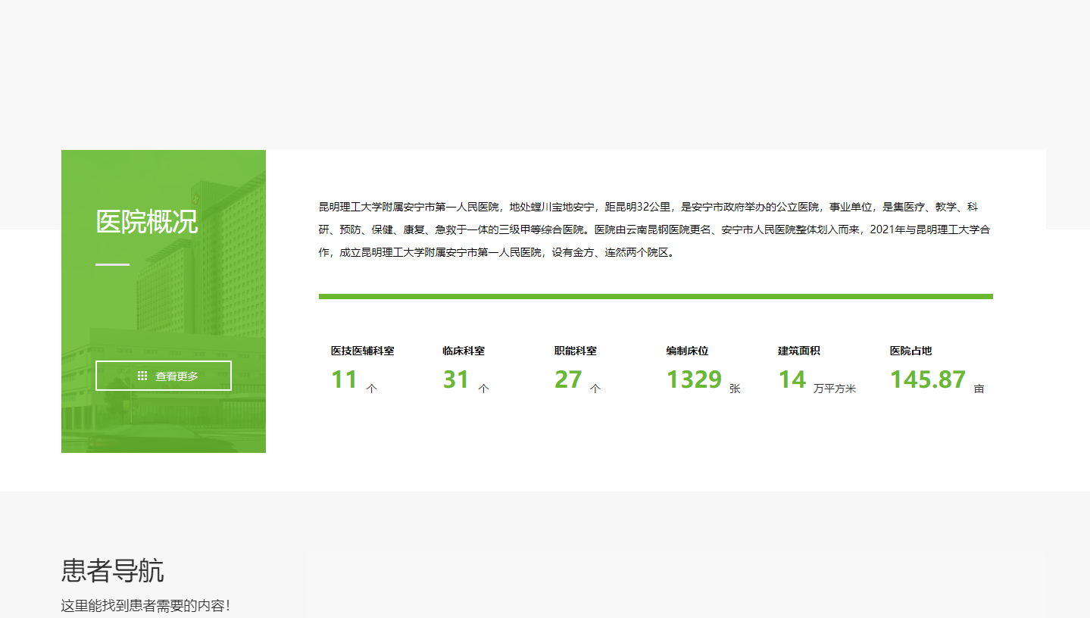Click the hospital introduction paragraph starting 昆明理工大学附属
Screen dimensions: 1090x618
(655, 229)
